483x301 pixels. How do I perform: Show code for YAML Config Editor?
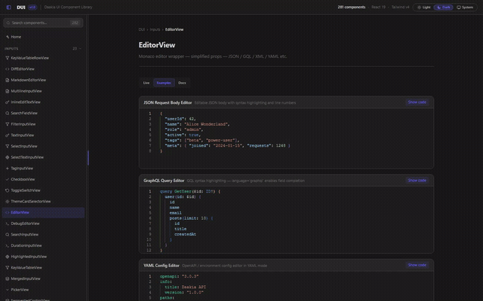pyautogui.click(x=417, y=265)
